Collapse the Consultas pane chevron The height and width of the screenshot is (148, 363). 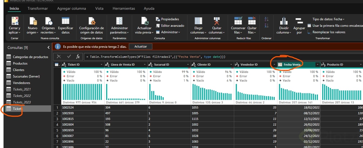click(x=49, y=48)
